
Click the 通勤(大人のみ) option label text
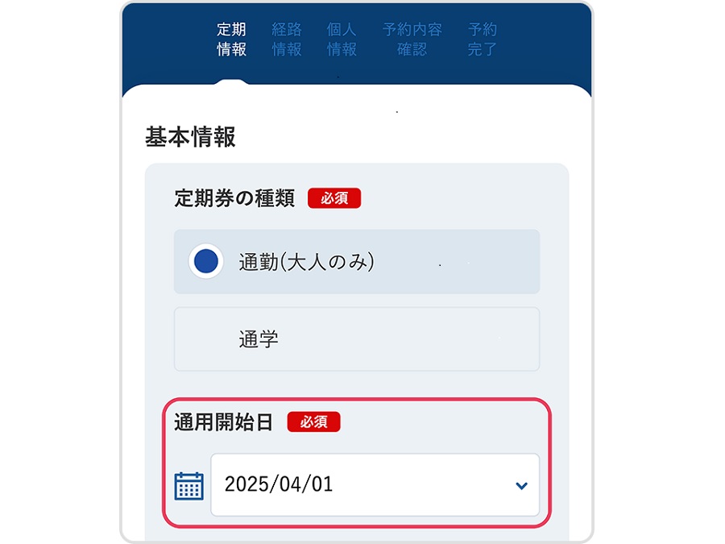(307, 262)
